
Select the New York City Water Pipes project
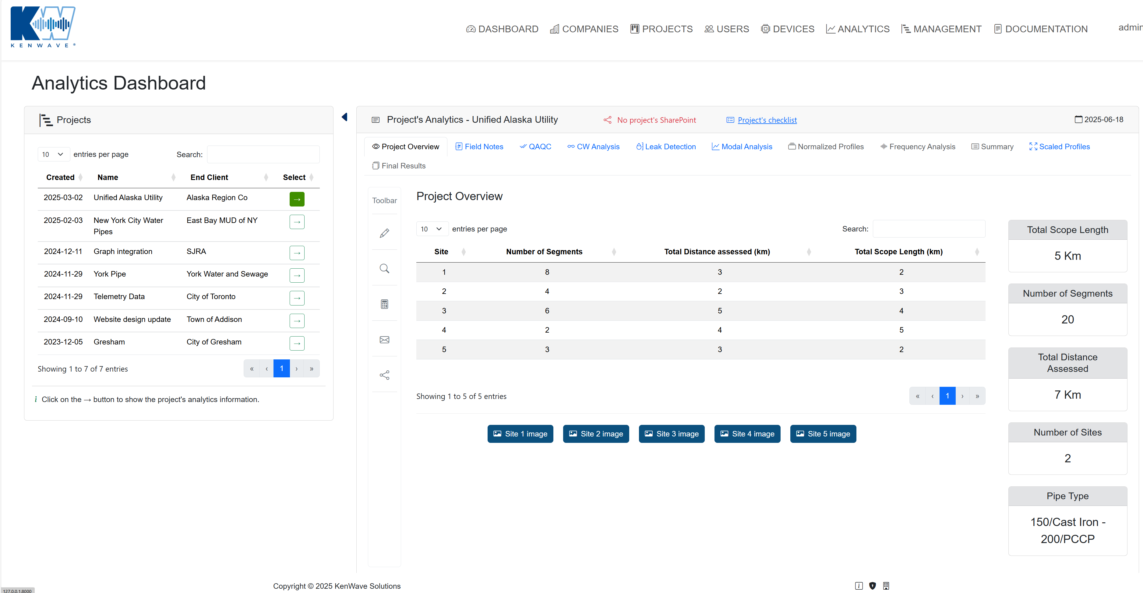(297, 221)
